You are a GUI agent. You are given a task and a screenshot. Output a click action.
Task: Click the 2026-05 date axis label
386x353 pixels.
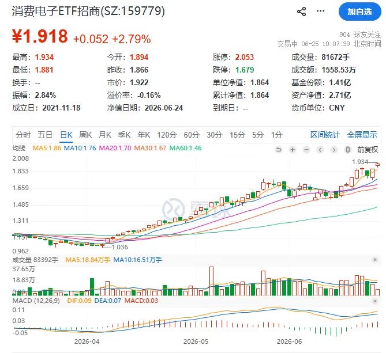pyautogui.click(x=196, y=341)
